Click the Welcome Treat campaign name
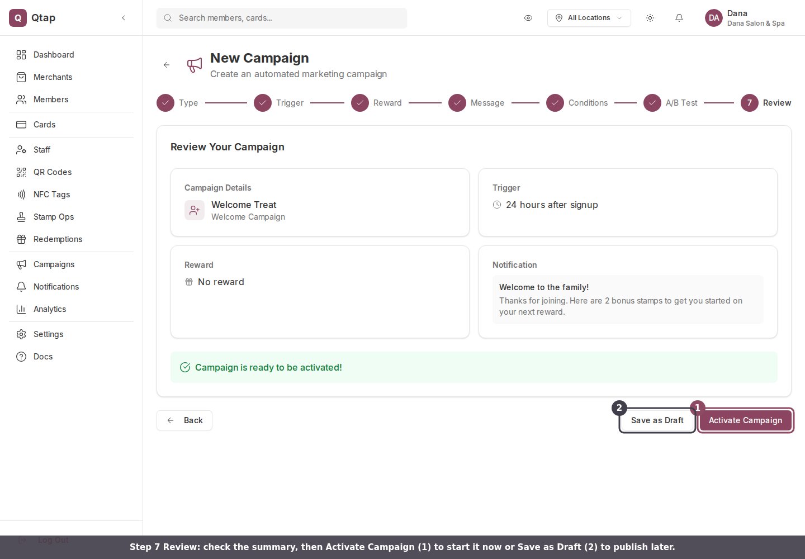The width and height of the screenshot is (805, 559). 244,205
